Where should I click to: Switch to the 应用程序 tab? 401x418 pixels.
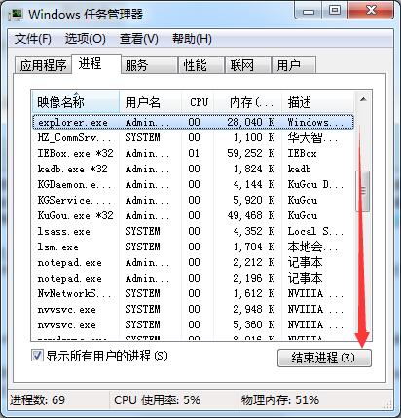point(43,65)
